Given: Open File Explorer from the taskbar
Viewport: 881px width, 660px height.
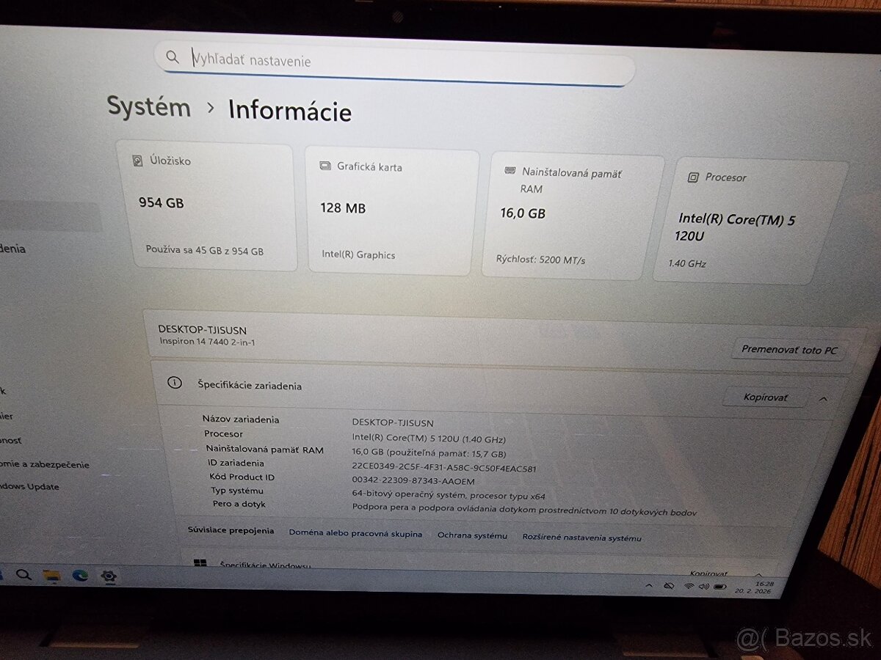Looking at the screenshot, I should 53,577.
